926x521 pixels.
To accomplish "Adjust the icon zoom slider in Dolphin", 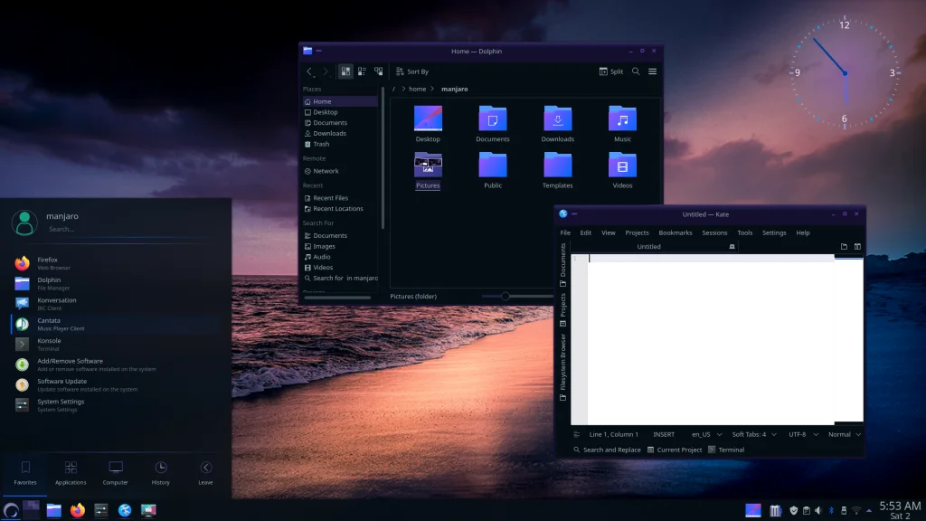I will tap(506, 296).
